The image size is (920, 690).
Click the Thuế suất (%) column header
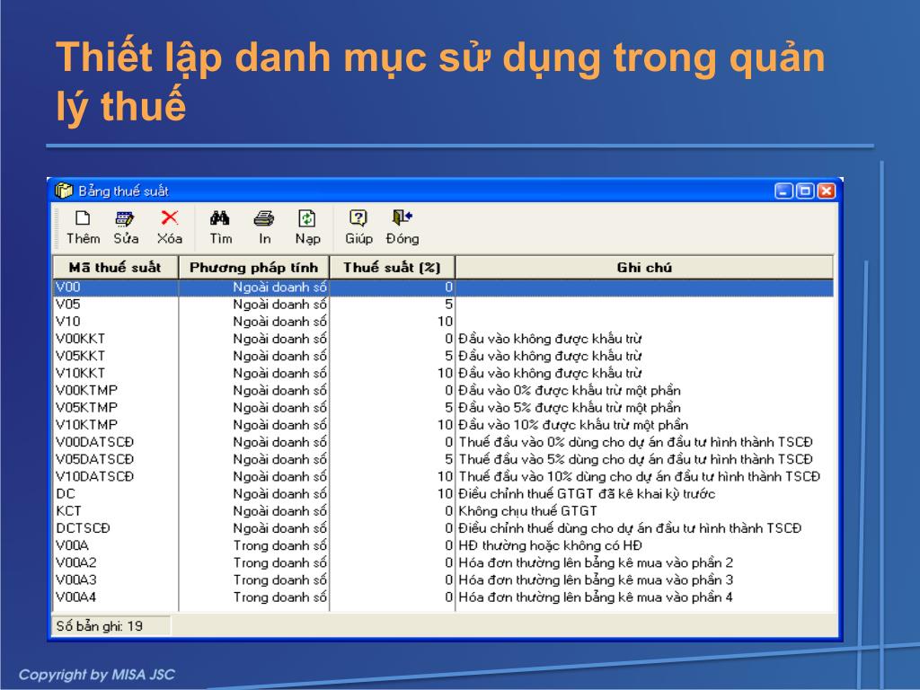tap(392, 268)
